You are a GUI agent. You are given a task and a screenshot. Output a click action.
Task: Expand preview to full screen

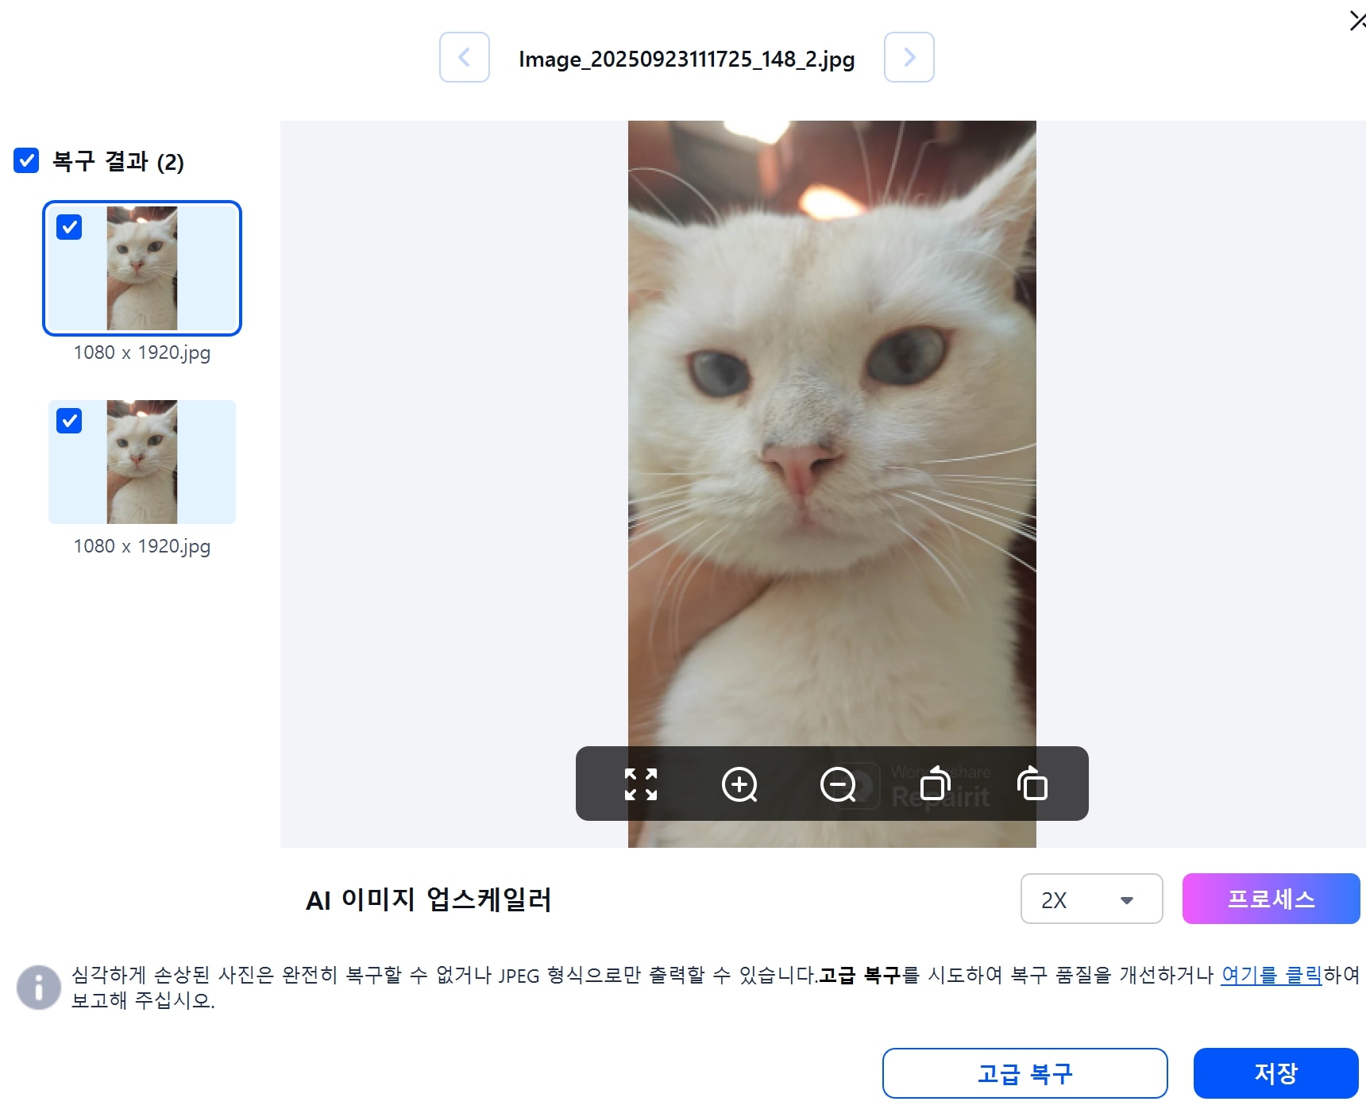(x=641, y=784)
